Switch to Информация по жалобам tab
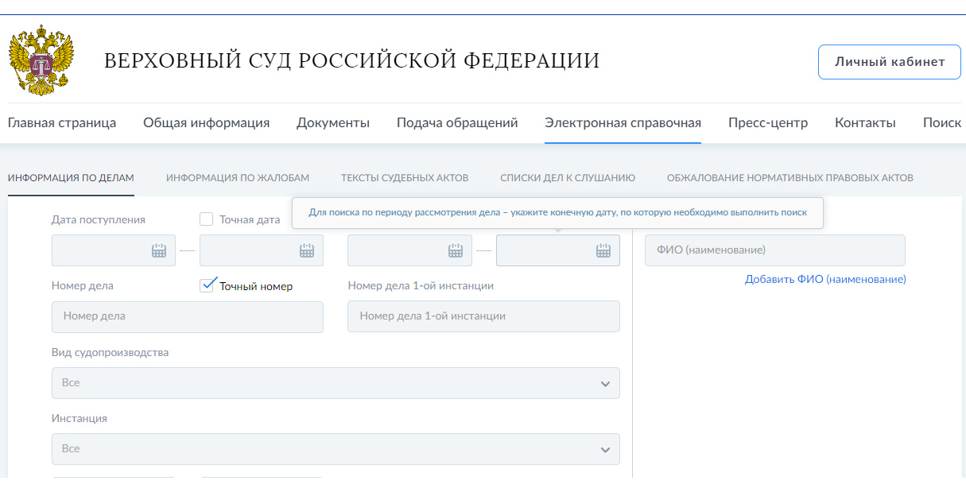 pyautogui.click(x=238, y=178)
